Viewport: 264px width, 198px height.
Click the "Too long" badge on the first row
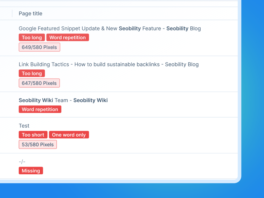[32, 37]
